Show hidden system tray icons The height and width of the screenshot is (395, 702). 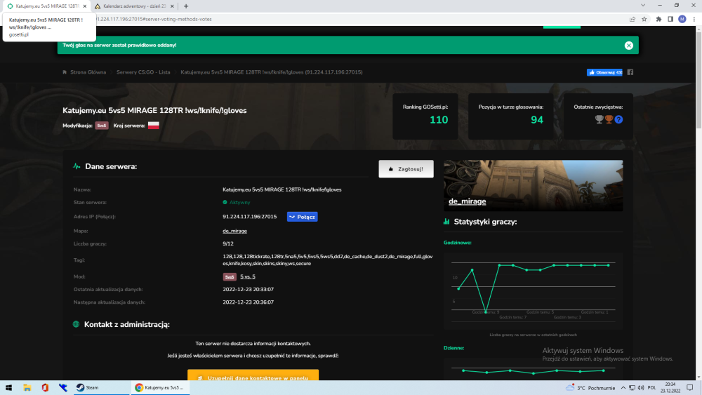[x=623, y=388]
